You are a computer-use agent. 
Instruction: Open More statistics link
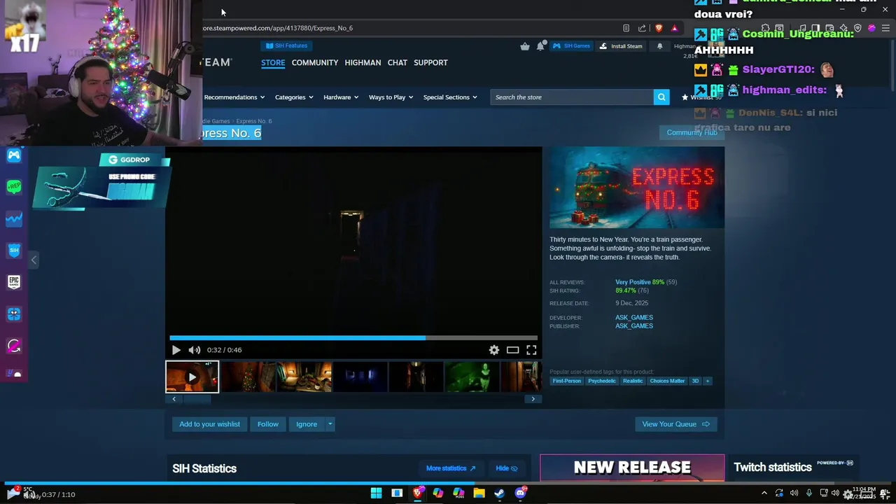(x=451, y=468)
